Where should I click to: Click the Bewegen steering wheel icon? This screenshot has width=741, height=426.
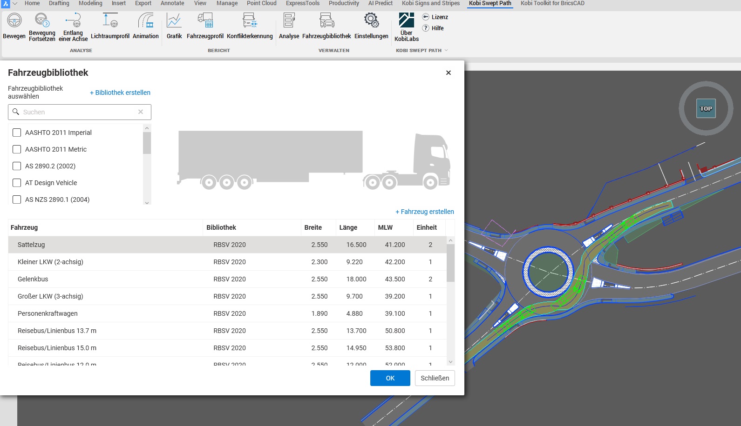[14, 21]
